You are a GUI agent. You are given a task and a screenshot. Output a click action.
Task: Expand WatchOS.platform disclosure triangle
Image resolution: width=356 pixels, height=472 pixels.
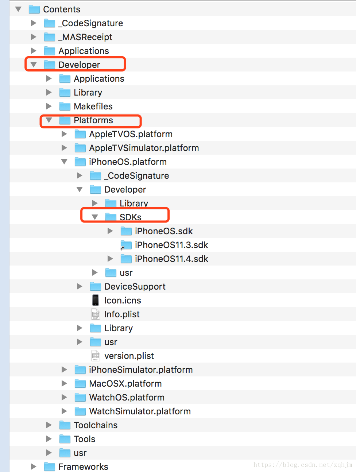click(64, 397)
